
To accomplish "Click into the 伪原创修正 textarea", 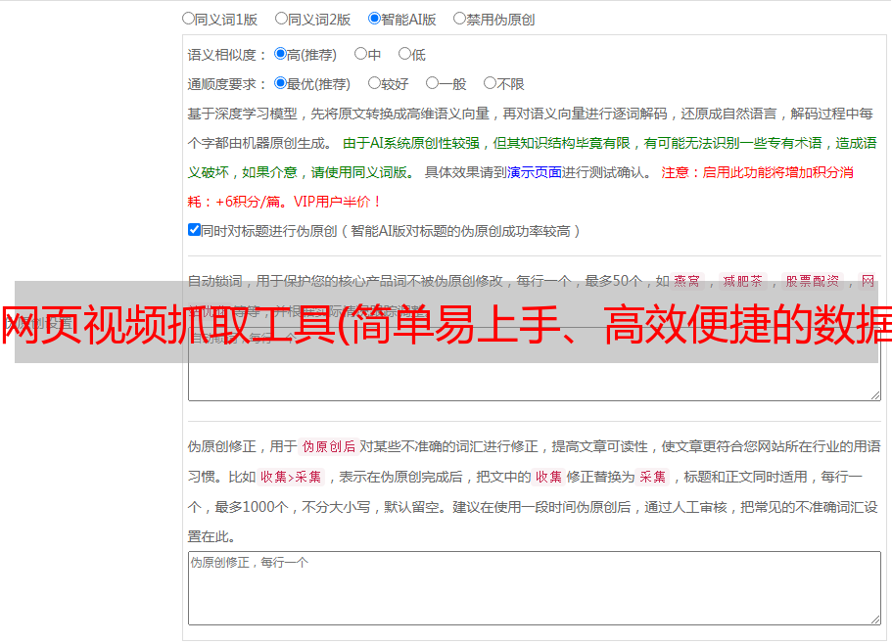I will (x=535, y=588).
